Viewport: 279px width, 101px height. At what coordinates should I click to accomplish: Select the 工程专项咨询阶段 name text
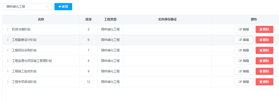point(24,82)
